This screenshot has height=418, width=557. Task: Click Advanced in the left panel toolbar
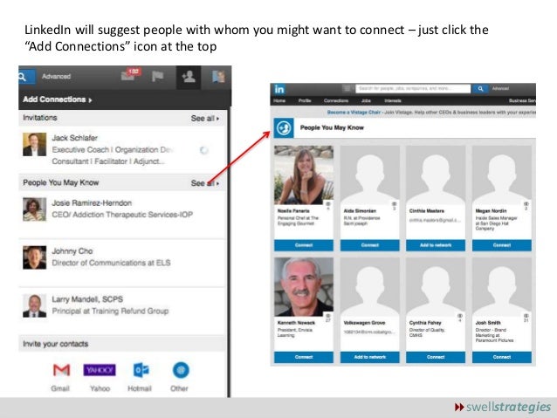[56, 76]
